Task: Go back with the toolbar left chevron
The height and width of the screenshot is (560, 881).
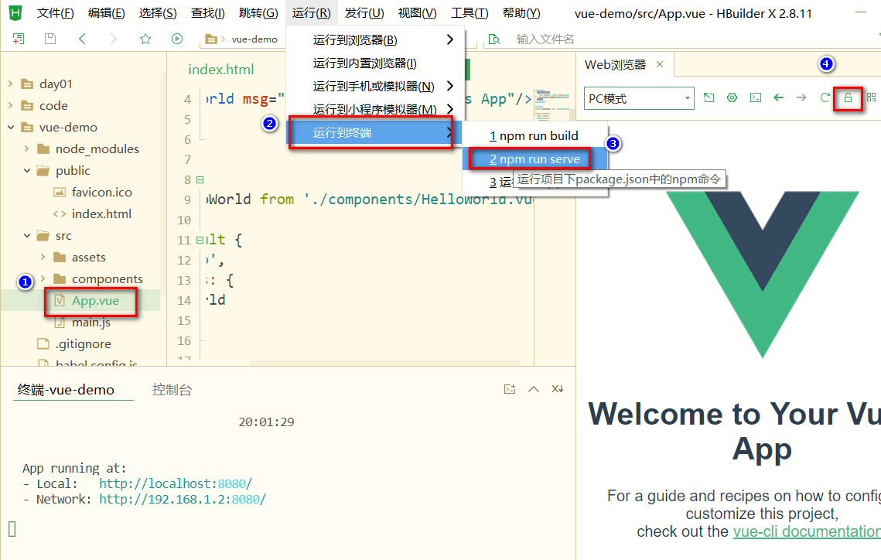Action: [x=82, y=39]
